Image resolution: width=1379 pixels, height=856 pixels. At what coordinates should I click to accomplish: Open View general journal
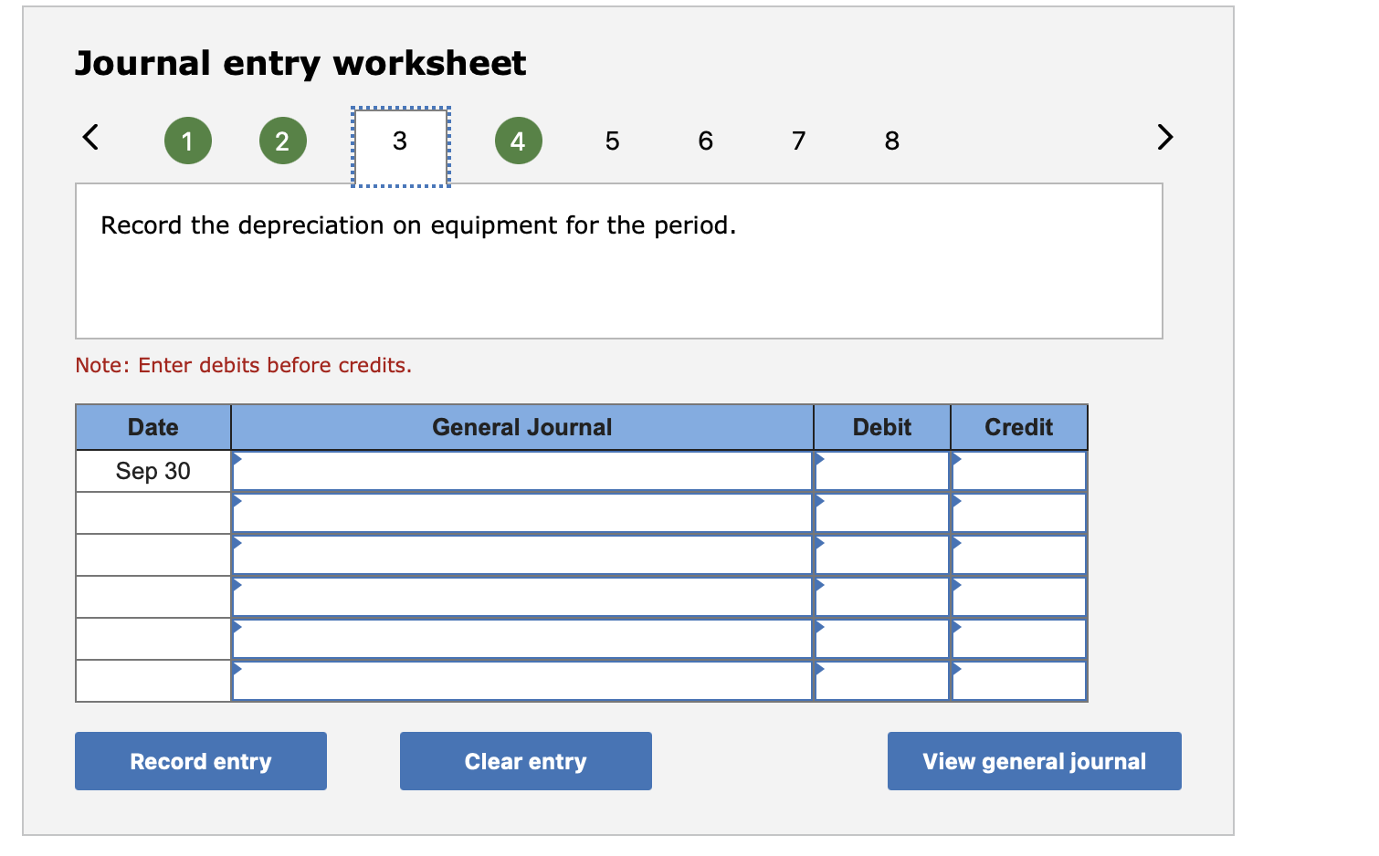[1034, 760]
